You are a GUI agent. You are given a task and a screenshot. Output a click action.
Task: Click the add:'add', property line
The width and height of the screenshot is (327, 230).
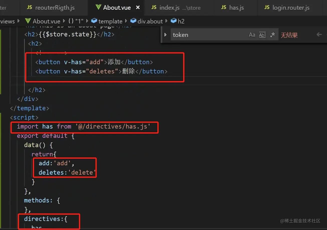tap(57, 163)
